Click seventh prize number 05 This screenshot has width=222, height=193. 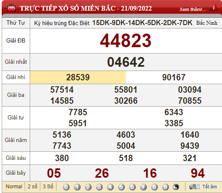54,173
